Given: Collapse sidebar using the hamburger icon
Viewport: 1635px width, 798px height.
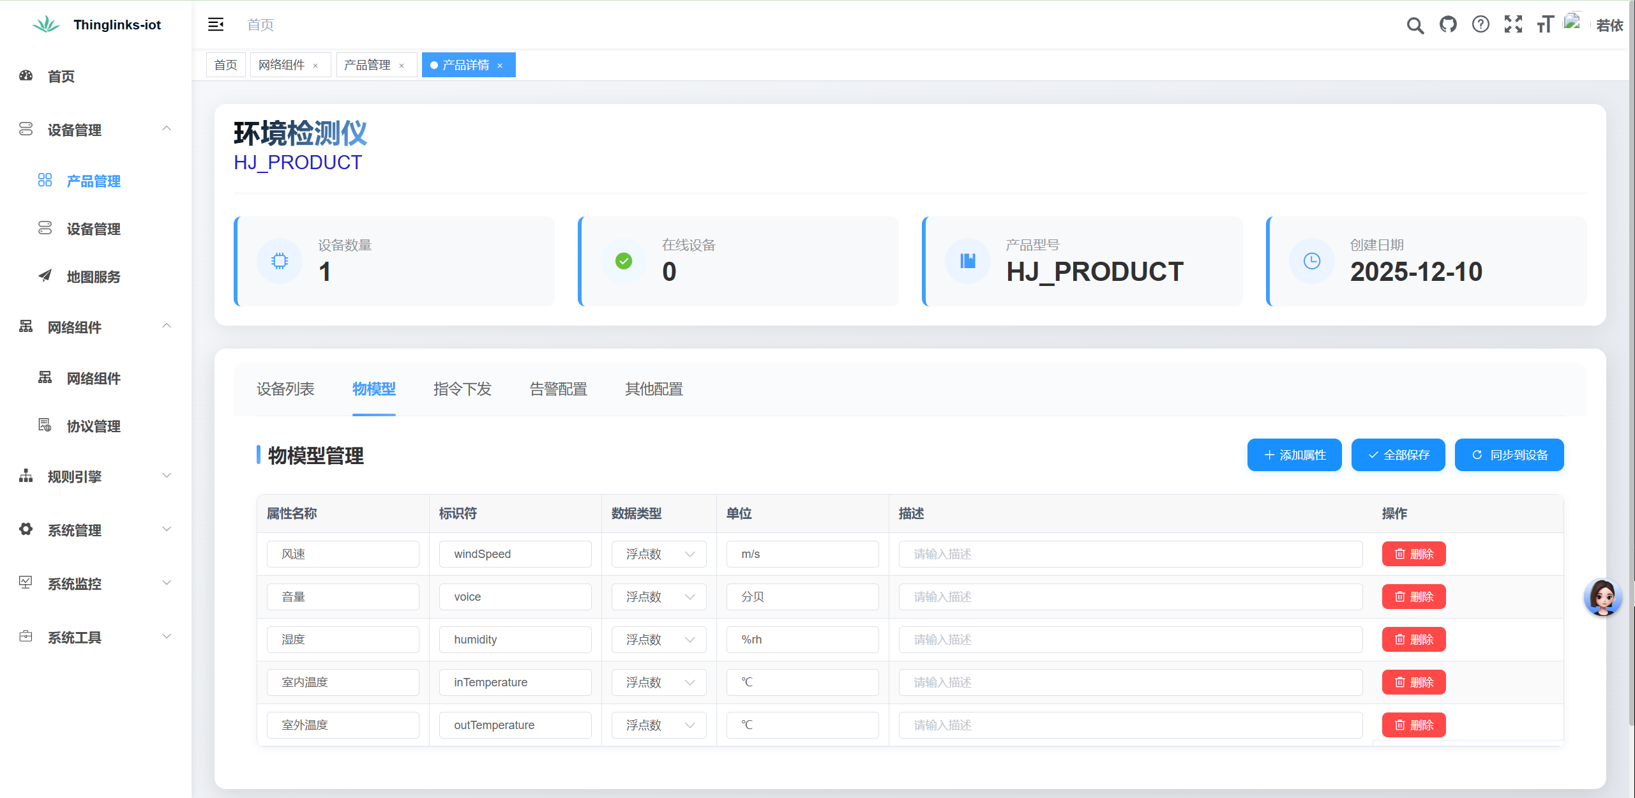Looking at the screenshot, I should 216,25.
